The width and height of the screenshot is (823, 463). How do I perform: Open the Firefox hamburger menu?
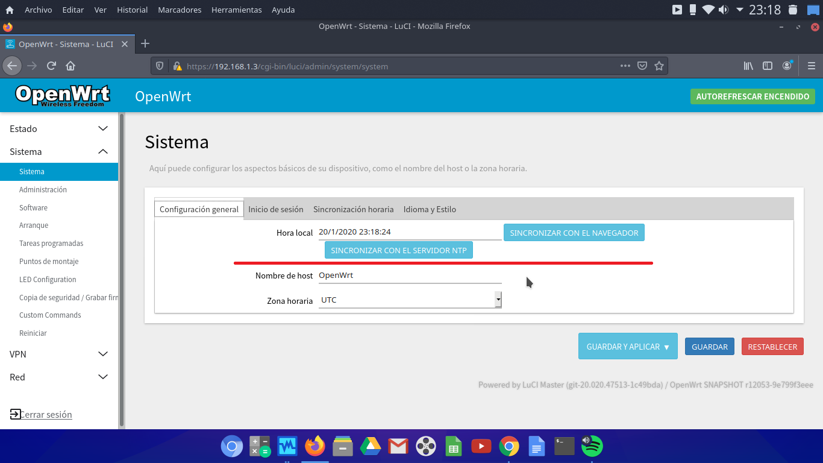coord(812,66)
